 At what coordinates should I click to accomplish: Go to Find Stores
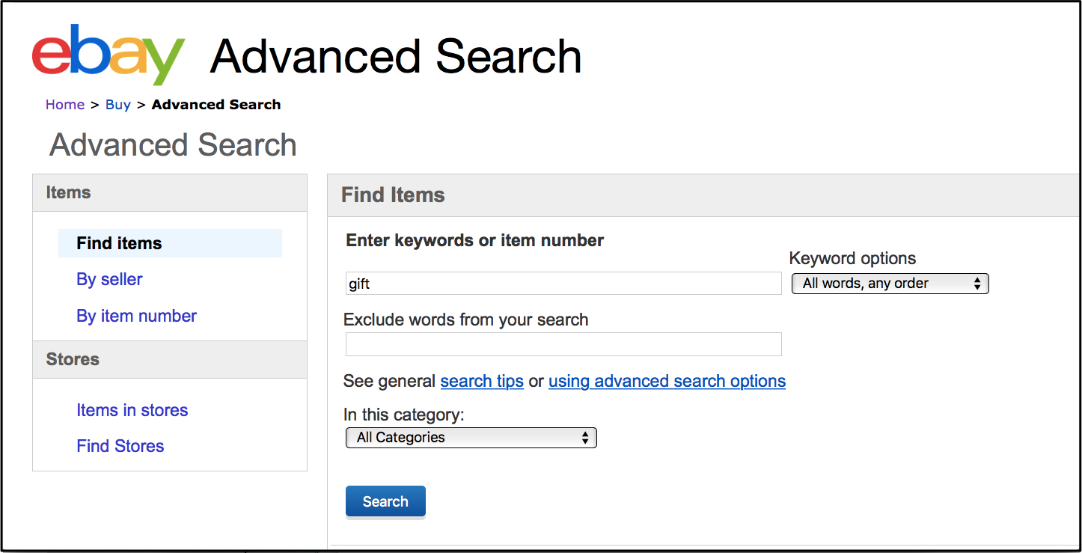point(120,446)
